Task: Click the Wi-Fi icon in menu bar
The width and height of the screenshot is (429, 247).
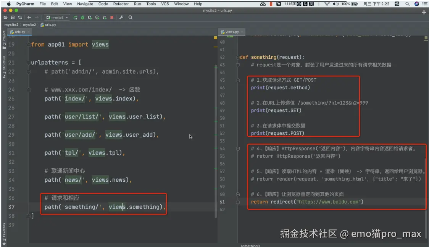Action: [327, 4]
